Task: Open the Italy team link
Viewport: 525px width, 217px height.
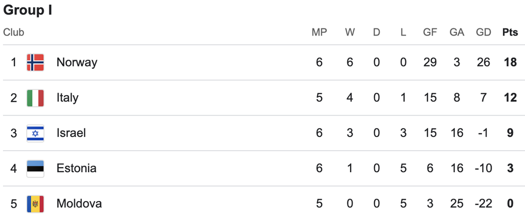Action: tap(67, 98)
